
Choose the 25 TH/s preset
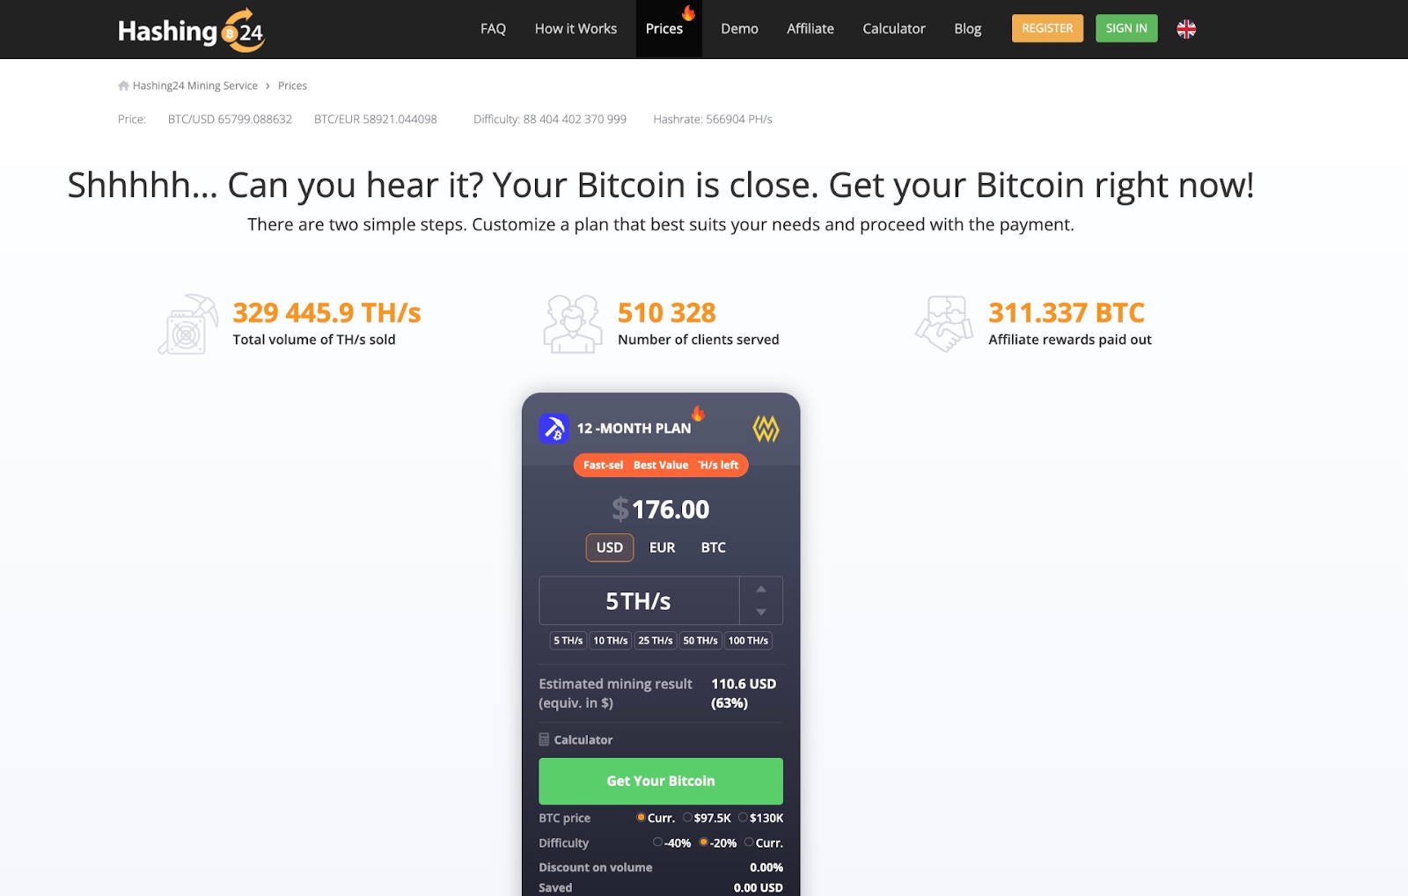pyautogui.click(x=656, y=641)
